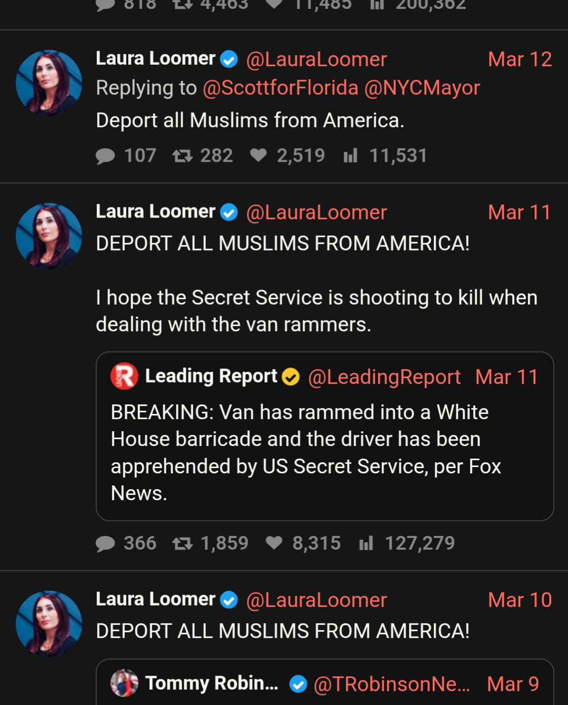Click the Tommy Robinson profile picture
The image size is (568, 705).
124,683
